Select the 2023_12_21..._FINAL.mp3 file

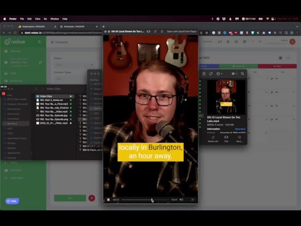pyautogui.click(x=54, y=123)
